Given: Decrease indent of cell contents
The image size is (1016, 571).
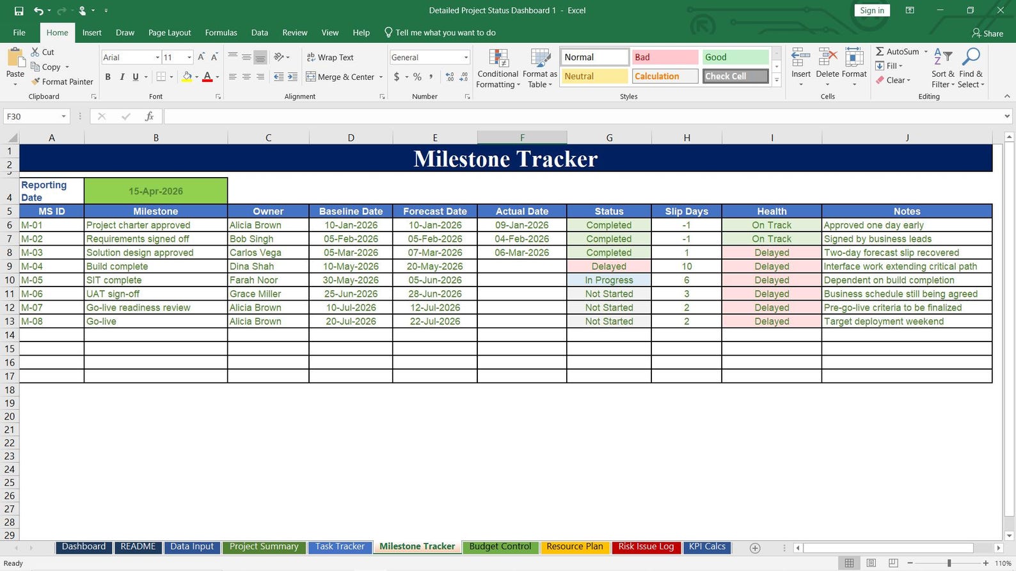Looking at the screenshot, I should pyautogui.click(x=279, y=77).
